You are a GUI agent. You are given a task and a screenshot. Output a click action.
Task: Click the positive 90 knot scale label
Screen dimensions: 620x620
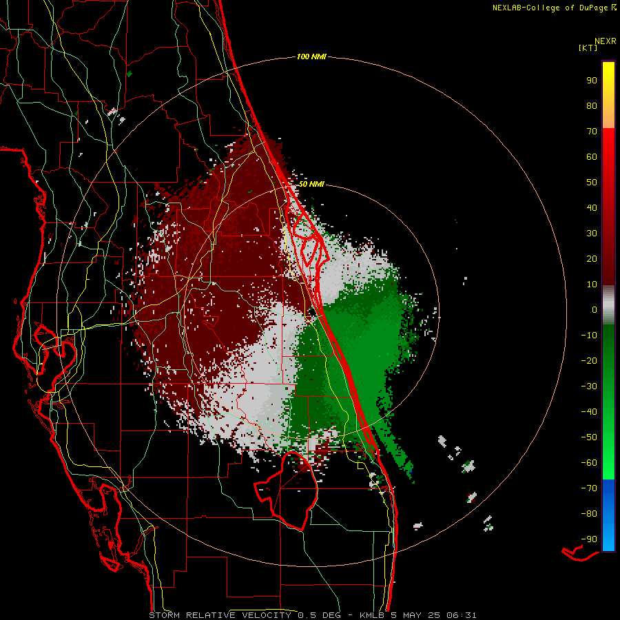pos(592,81)
